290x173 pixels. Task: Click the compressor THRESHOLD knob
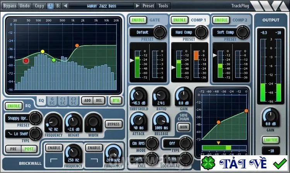coord(138,96)
